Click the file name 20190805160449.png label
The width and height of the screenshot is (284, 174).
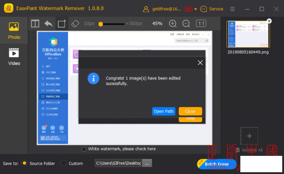click(x=248, y=52)
